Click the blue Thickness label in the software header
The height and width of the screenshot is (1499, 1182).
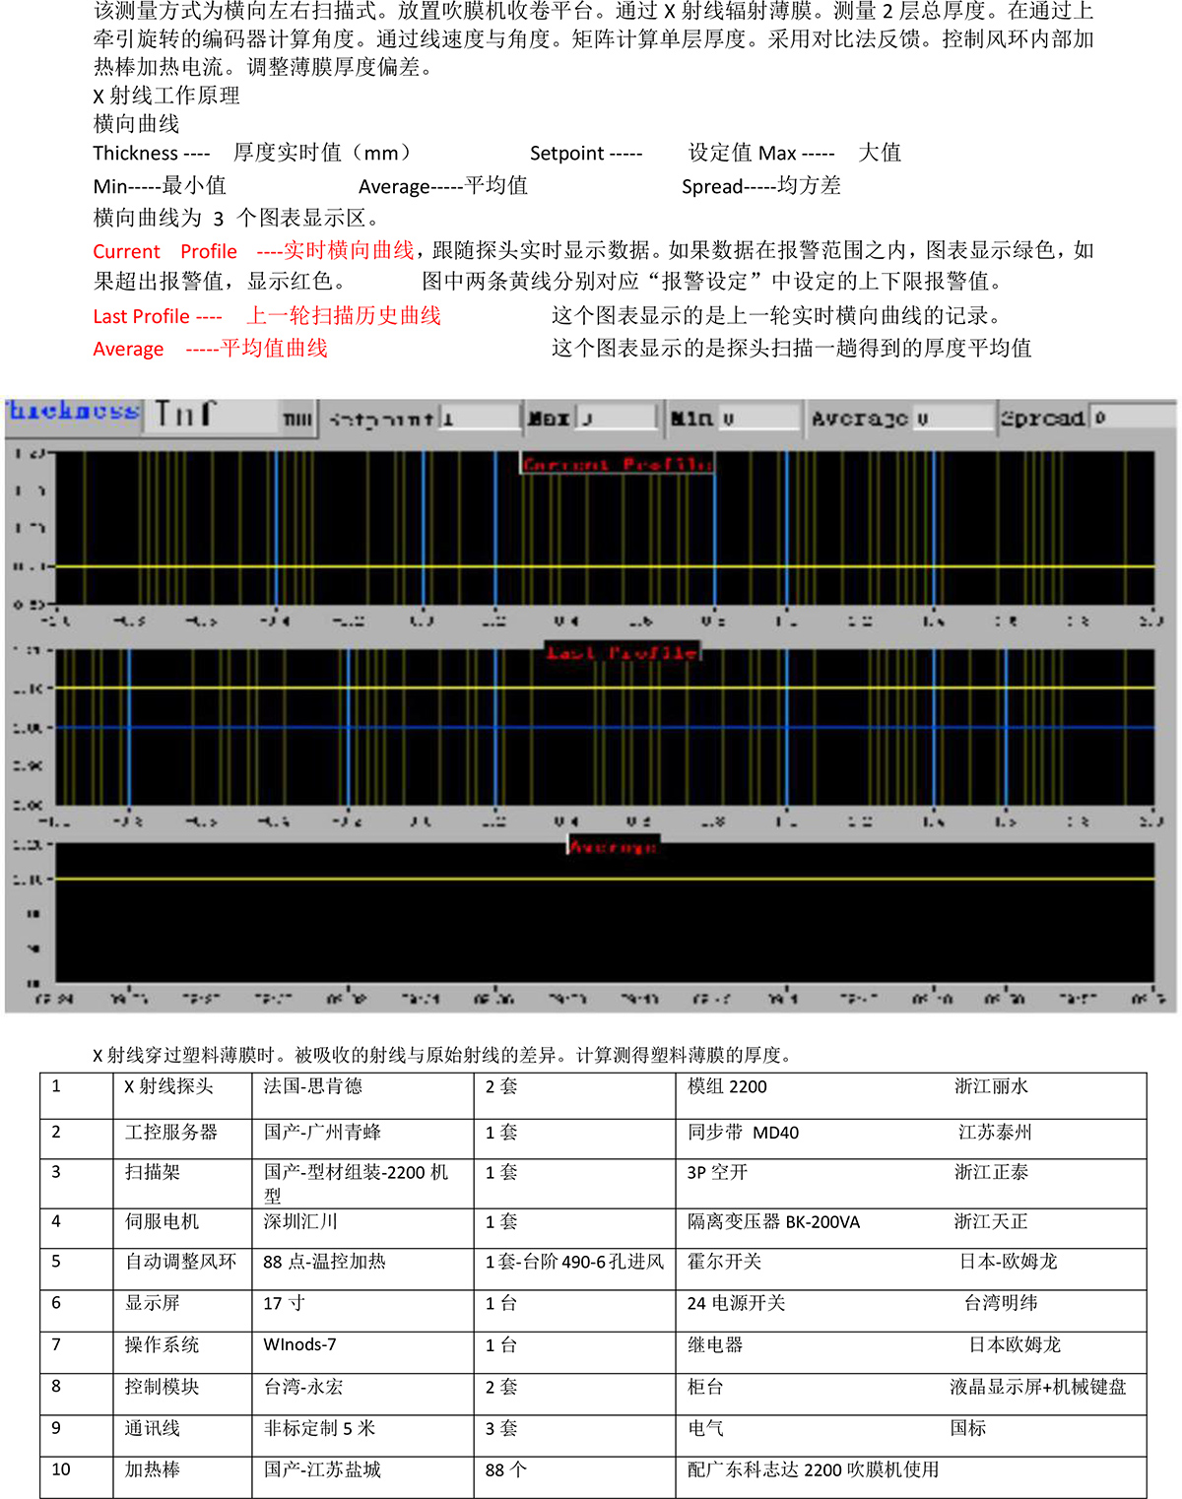point(74,412)
